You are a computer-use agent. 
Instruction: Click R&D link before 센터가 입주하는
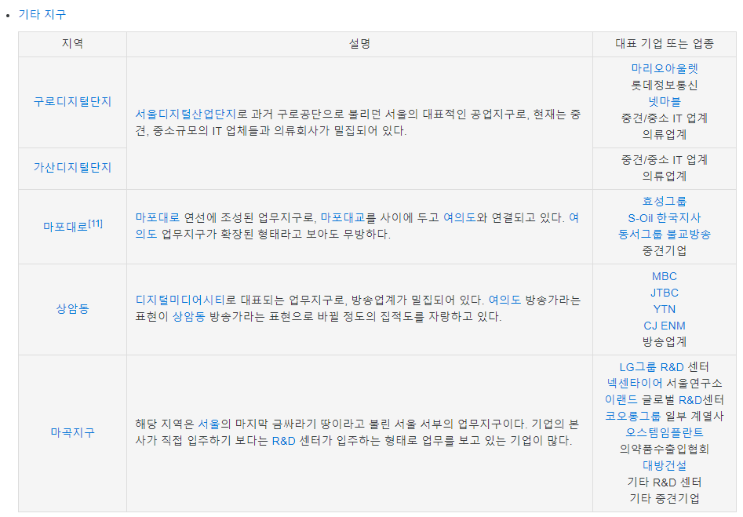tap(284, 441)
